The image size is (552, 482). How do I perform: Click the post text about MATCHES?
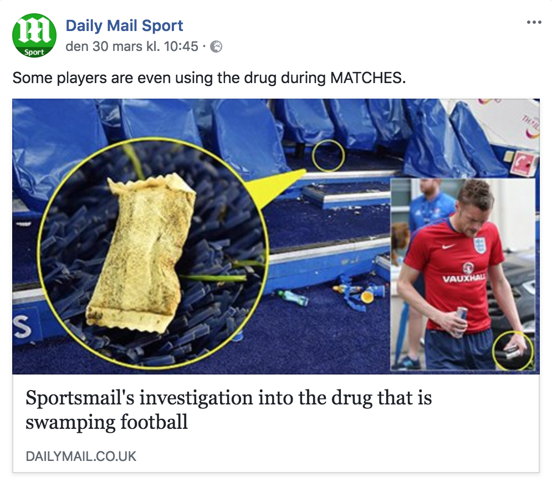[209, 78]
